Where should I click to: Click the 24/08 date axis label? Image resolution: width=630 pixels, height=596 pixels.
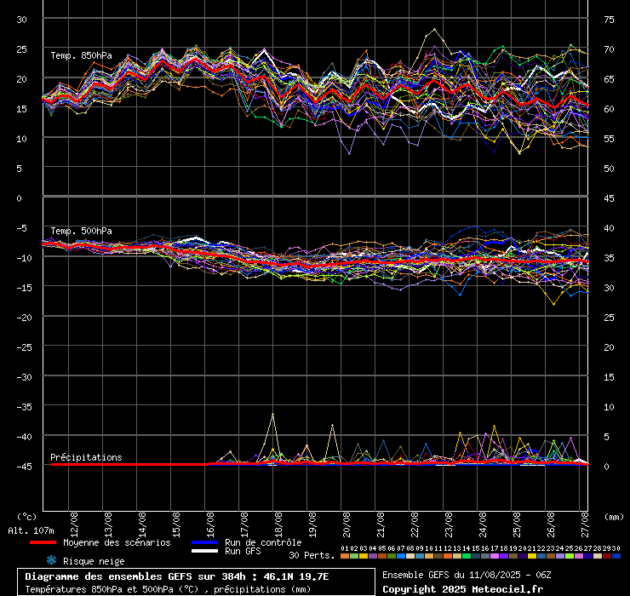pos(483,524)
